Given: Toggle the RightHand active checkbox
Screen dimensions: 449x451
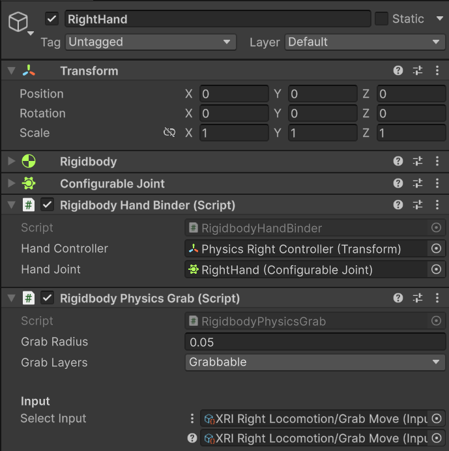Looking at the screenshot, I should point(51,19).
